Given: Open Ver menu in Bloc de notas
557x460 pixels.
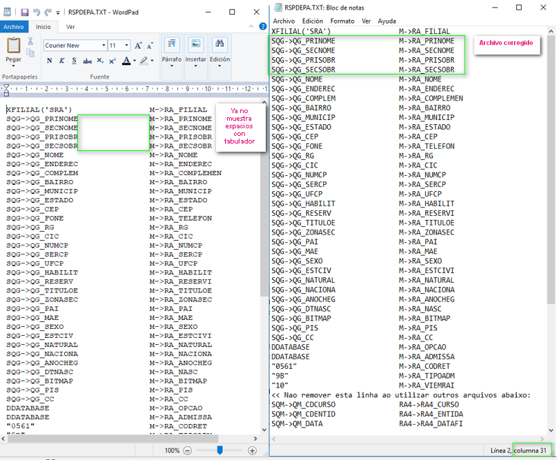Looking at the screenshot, I should click(x=367, y=21).
